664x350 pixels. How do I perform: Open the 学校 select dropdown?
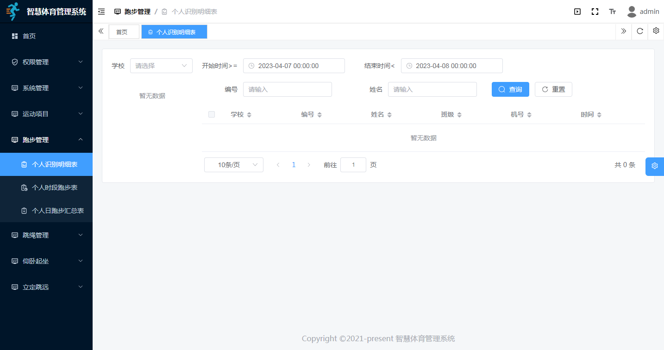click(161, 66)
